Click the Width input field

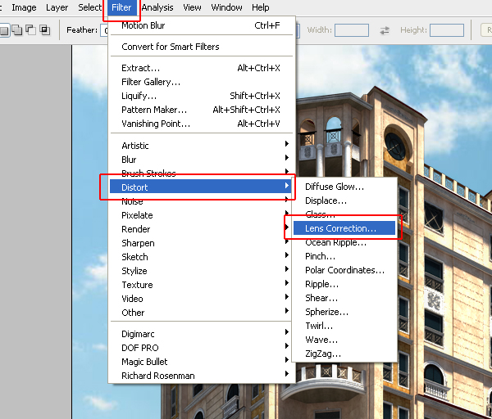click(x=352, y=30)
